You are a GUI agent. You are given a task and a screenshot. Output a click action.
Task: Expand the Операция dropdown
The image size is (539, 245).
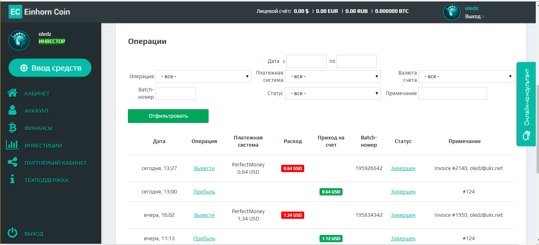coord(203,77)
